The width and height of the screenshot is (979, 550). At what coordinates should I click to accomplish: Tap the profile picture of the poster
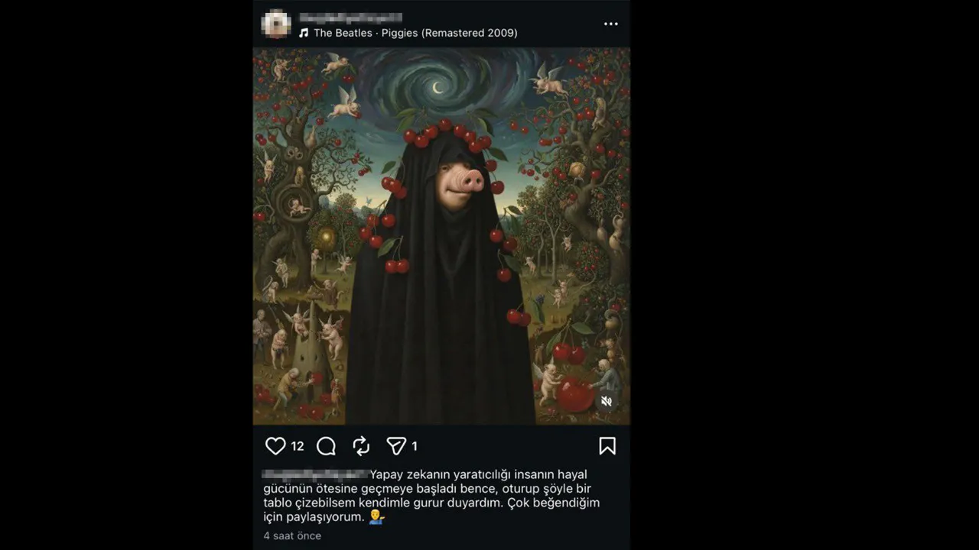click(276, 24)
